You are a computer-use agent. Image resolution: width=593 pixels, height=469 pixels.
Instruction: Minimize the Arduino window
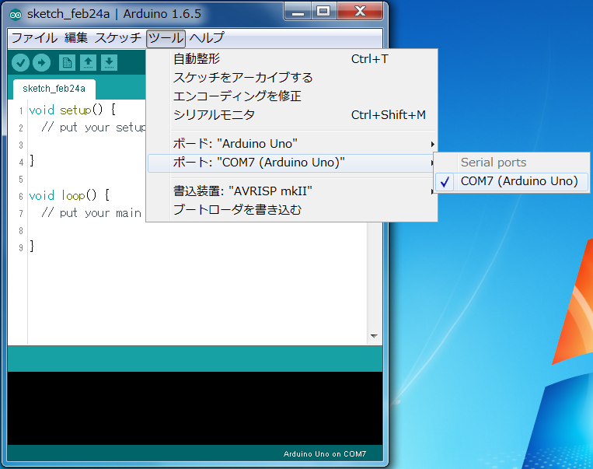298,12
